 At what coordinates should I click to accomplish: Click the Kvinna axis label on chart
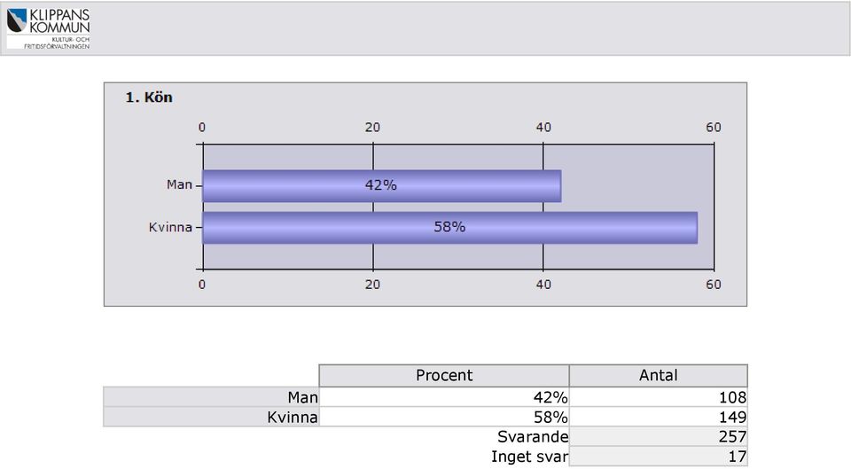[x=170, y=228]
